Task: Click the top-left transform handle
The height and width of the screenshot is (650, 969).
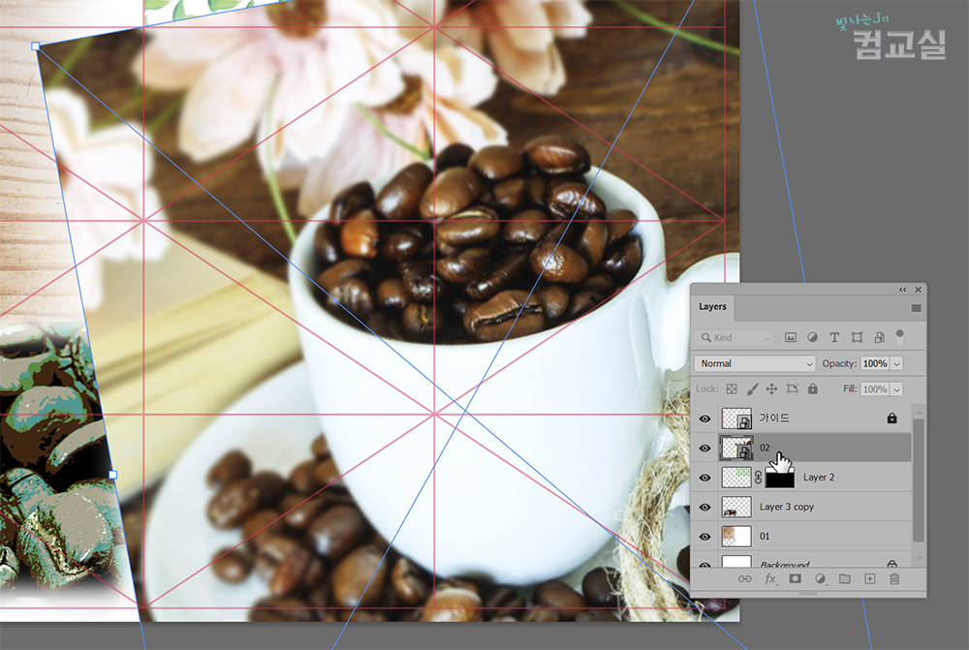Action: click(x=36, y=46)
